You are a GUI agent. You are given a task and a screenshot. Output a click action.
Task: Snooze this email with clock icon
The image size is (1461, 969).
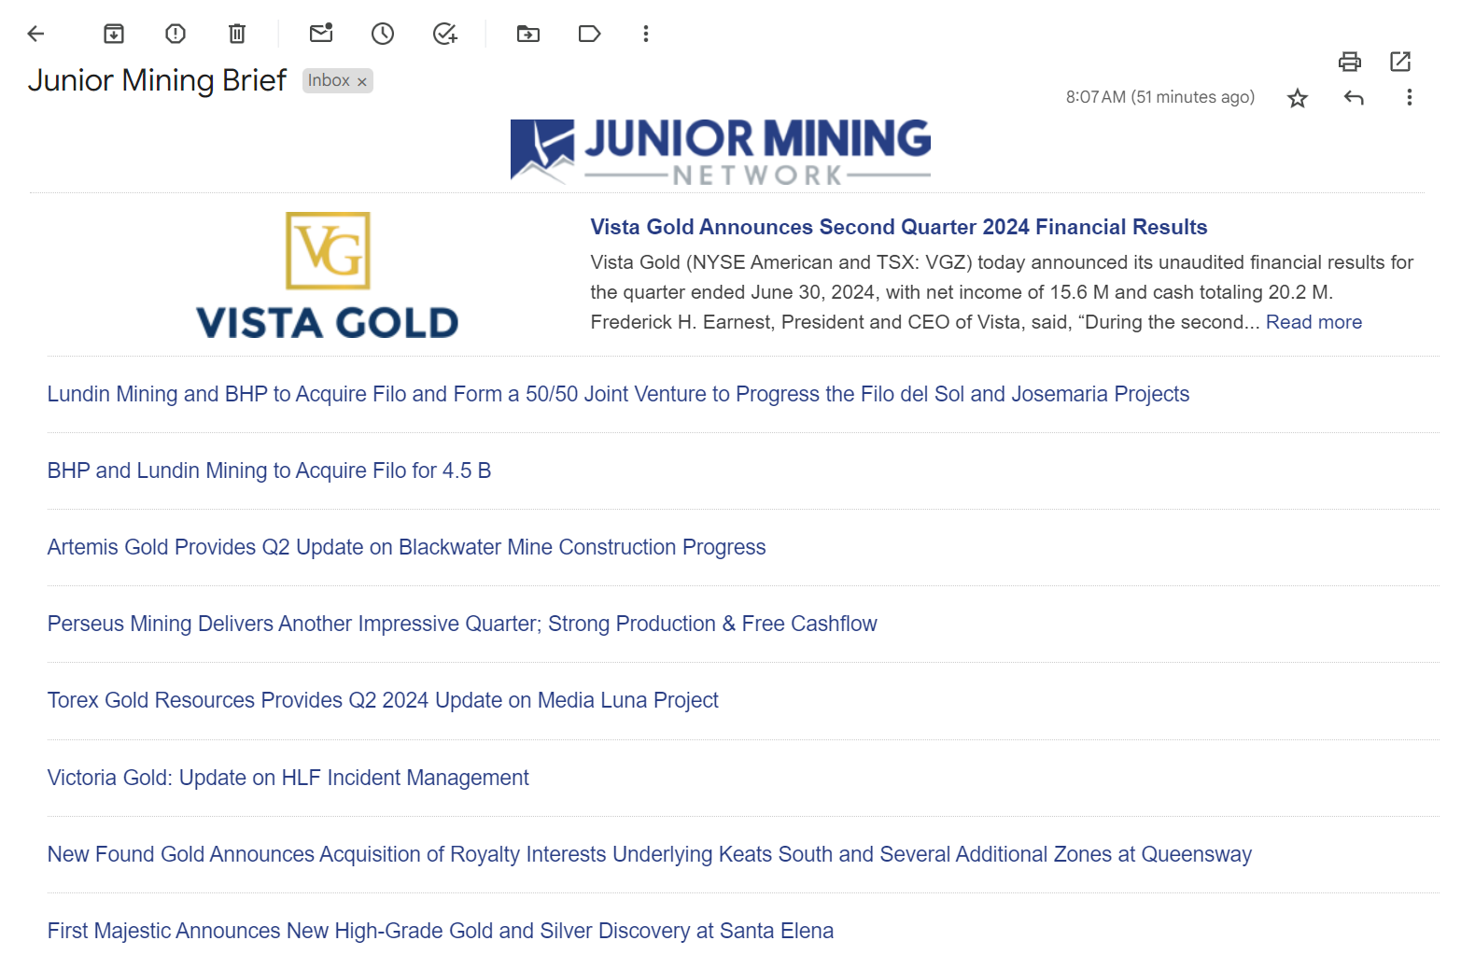coord(383,34)
